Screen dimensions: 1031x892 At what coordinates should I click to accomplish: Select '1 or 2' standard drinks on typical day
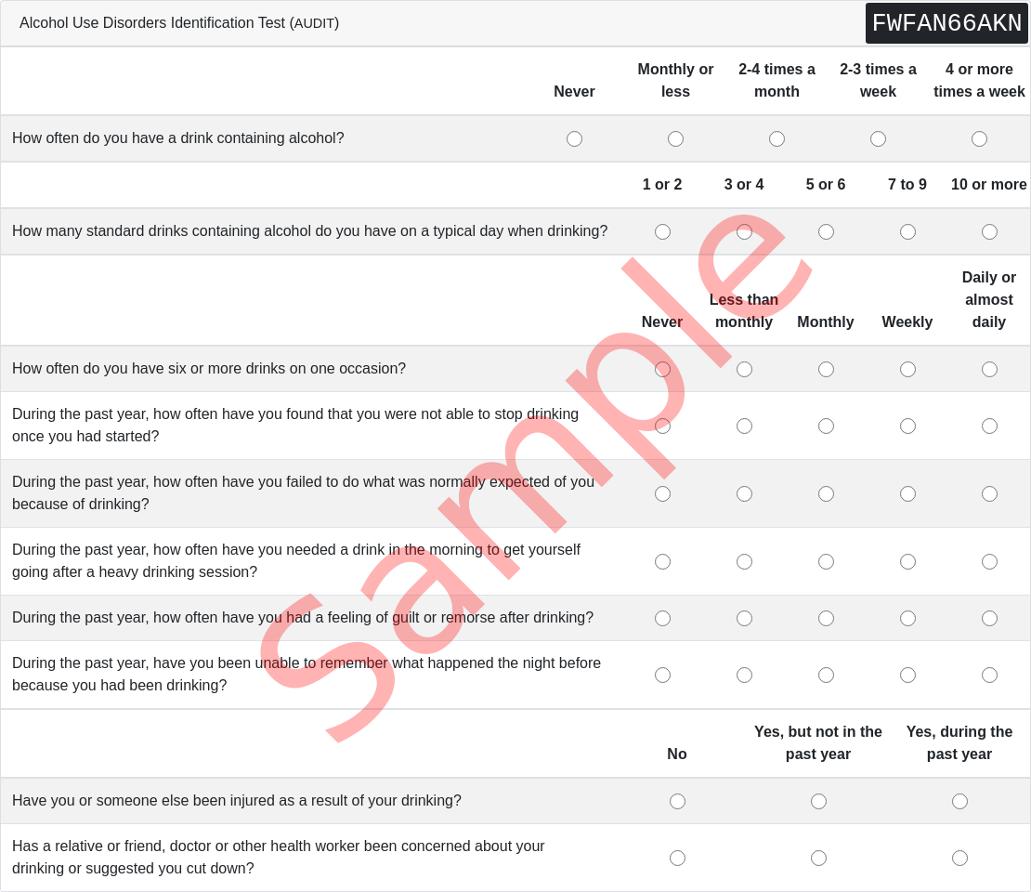pyautogui.click(x=662, y=231)
